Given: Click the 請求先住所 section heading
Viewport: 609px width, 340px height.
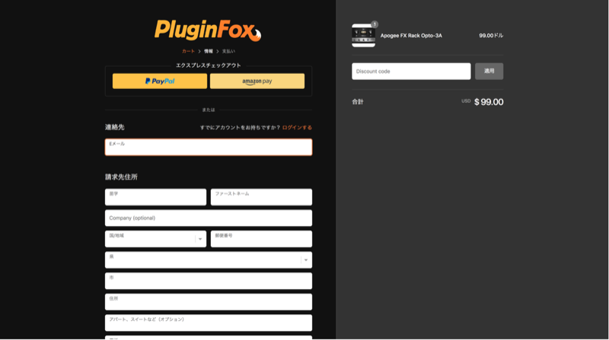Looking at the screenshot, I should coord(121,177).
